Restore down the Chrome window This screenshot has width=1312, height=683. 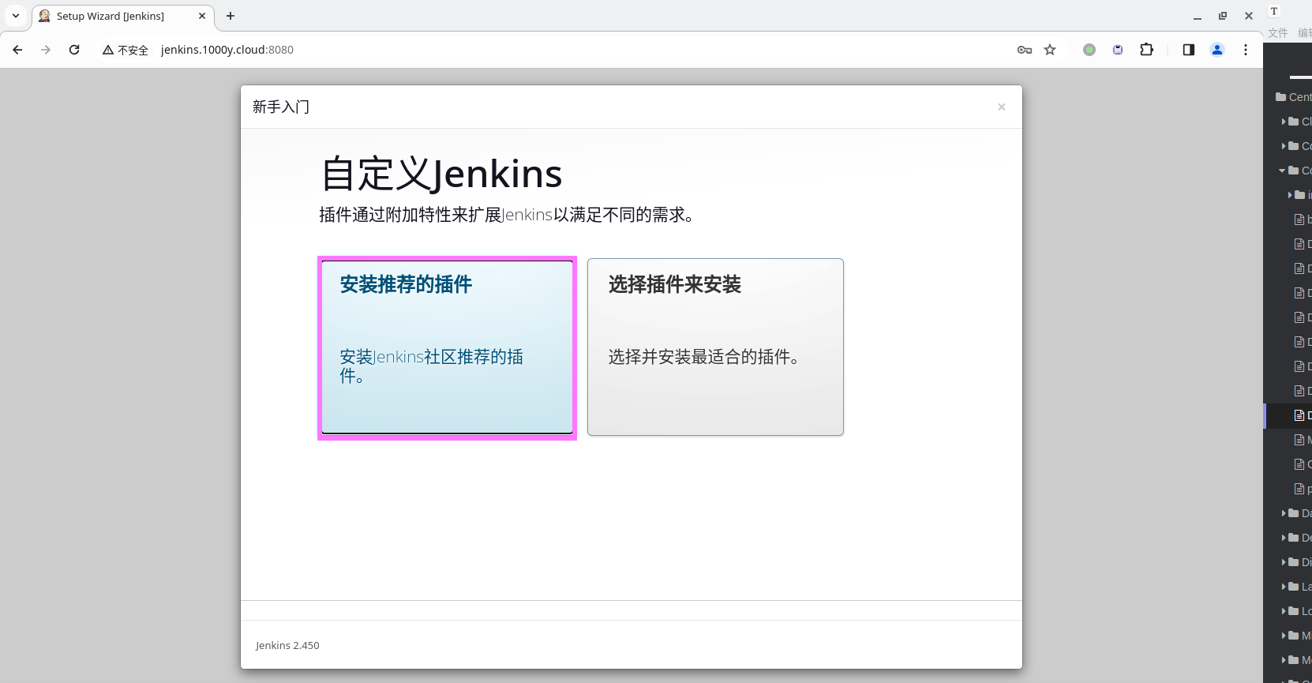tap(1223, 16)
